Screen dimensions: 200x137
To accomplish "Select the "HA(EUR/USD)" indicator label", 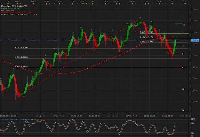I will [x=7, y=10].
